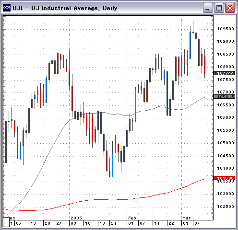Screen dimensions: 238x230
Task: Close the DJI chart window
Action: [x=230, y=8]
